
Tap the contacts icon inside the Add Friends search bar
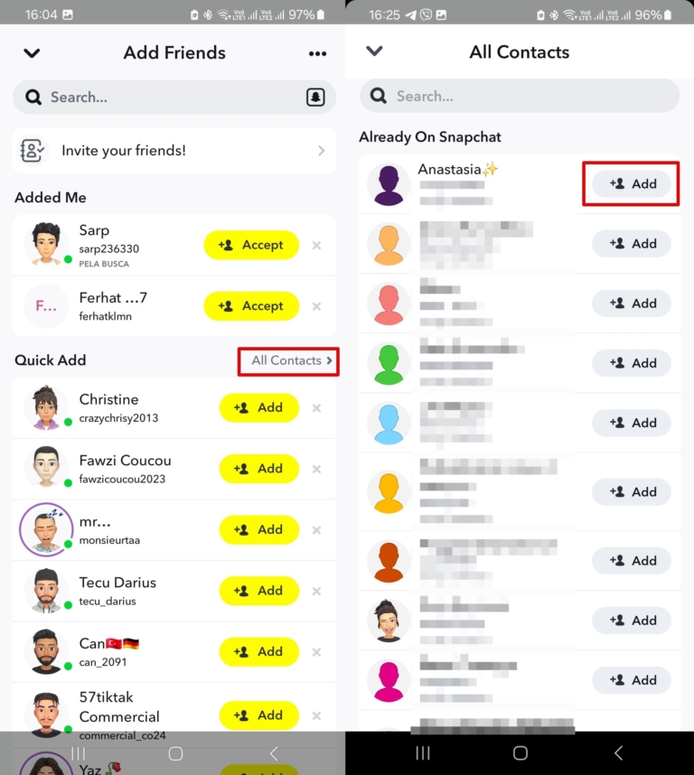315,97
